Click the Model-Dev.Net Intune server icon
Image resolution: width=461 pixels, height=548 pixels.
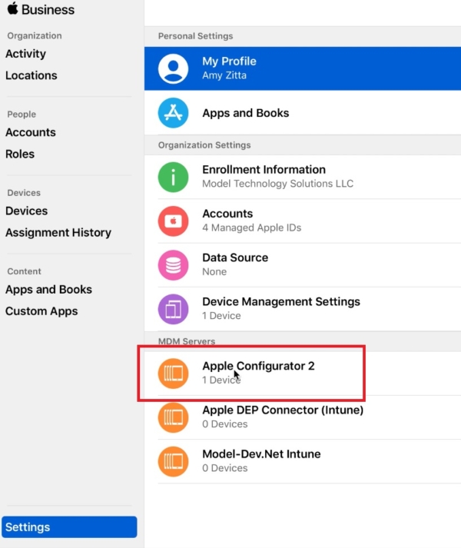click(x=173, y=461)
